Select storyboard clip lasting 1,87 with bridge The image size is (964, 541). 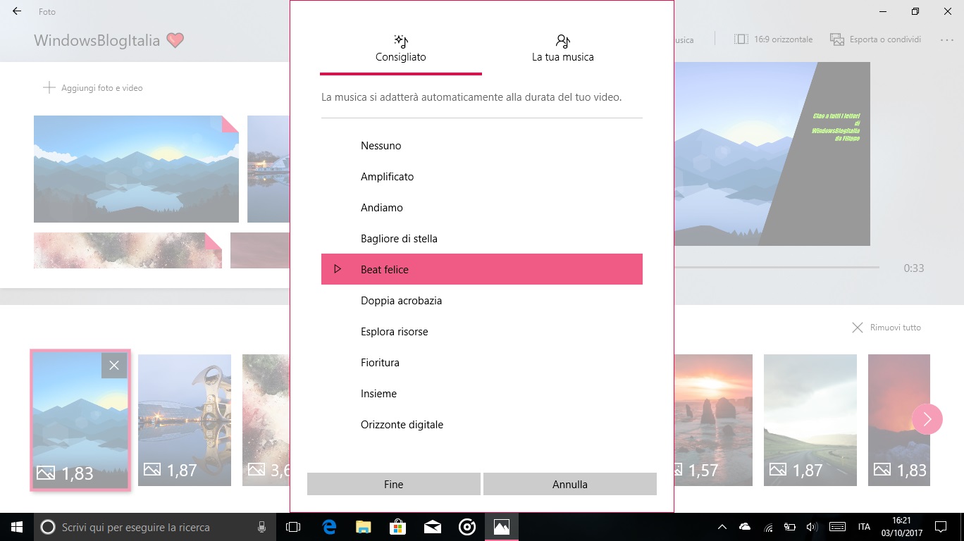(x=185, y=420)
